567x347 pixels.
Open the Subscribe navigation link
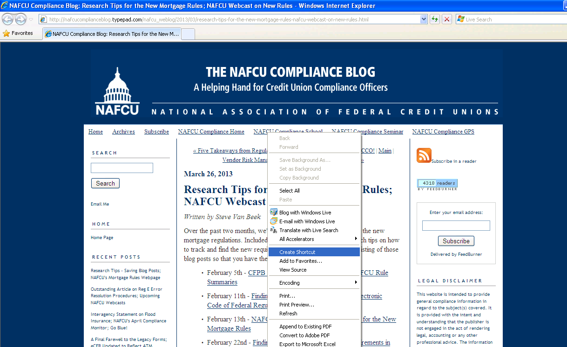[156, 132]
